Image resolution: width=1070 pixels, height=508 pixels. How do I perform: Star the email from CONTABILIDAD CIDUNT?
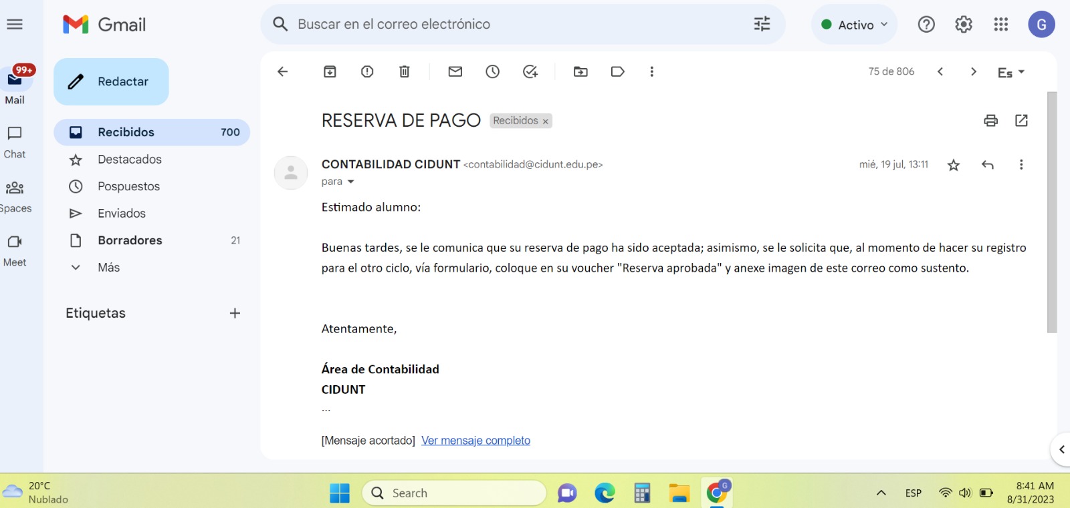pyautogui.click(x=954, y=165)
